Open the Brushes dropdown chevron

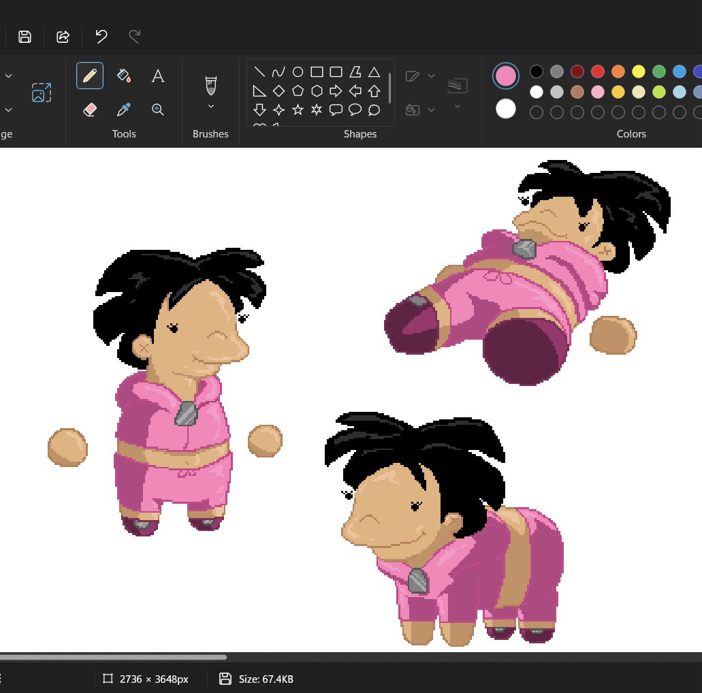pyautogui.click(x=211, y=107)
